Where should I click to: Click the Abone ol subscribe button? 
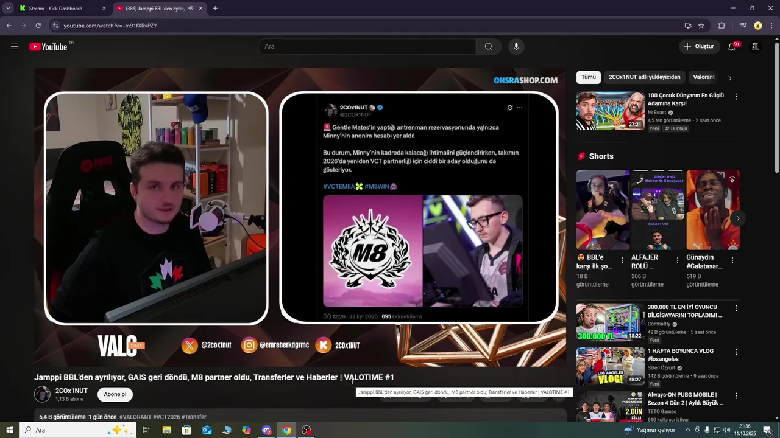[x=115, y=394]
